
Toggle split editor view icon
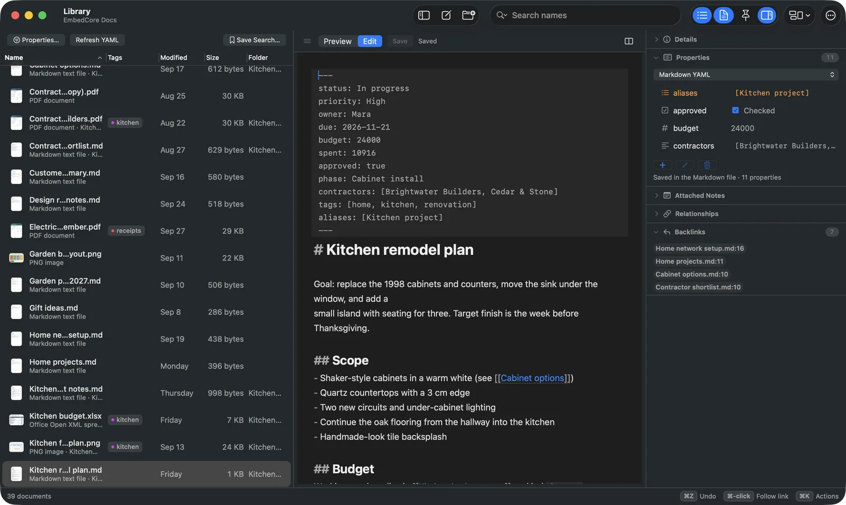tap(629, 41)
